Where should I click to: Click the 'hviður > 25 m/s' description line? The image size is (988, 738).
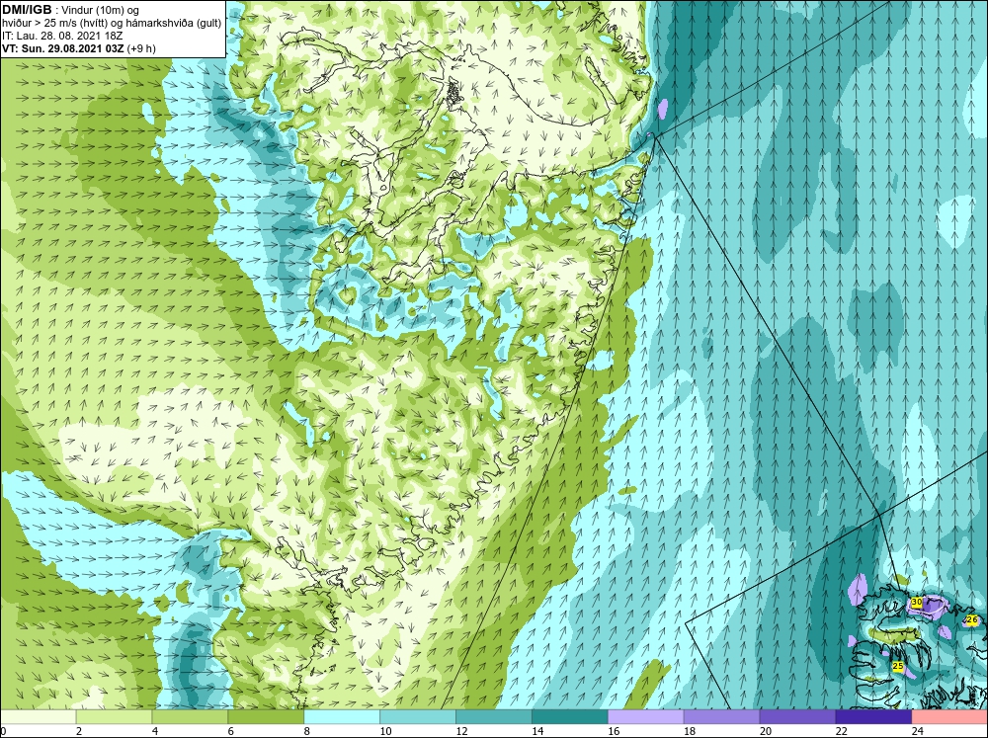[x=112, y=24]
